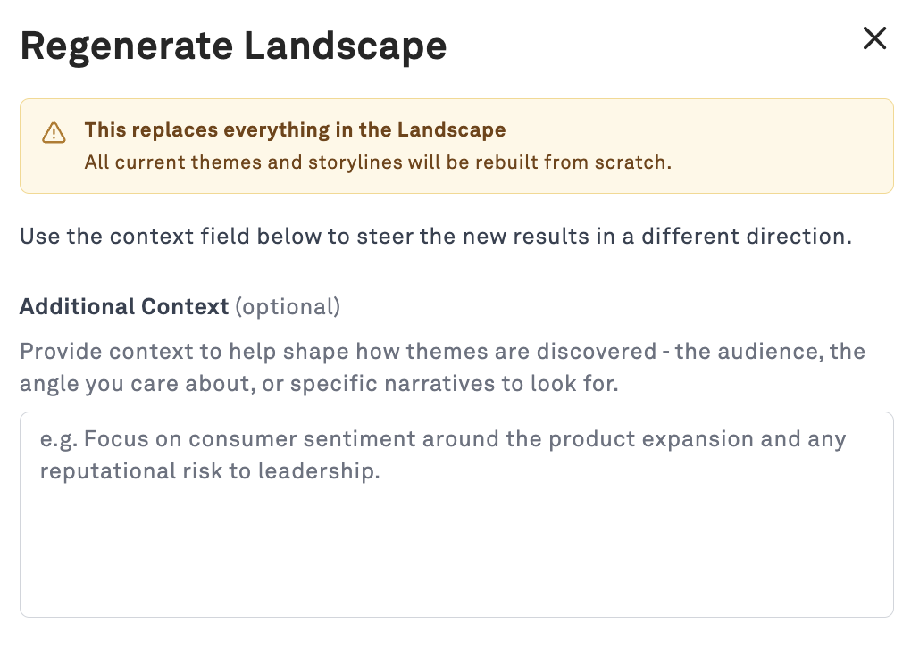Click the 'reputational risk to leadership' placeholder line

[210, 470]
